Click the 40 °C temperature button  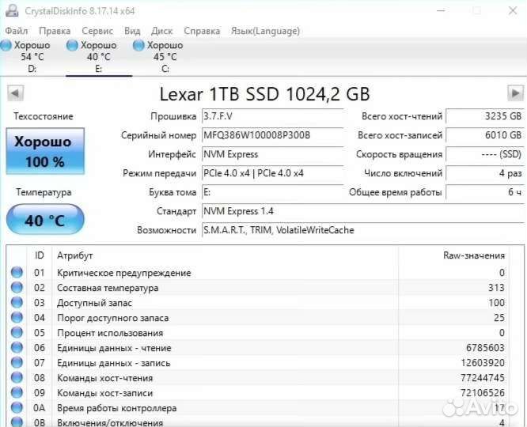click(45, 220)
